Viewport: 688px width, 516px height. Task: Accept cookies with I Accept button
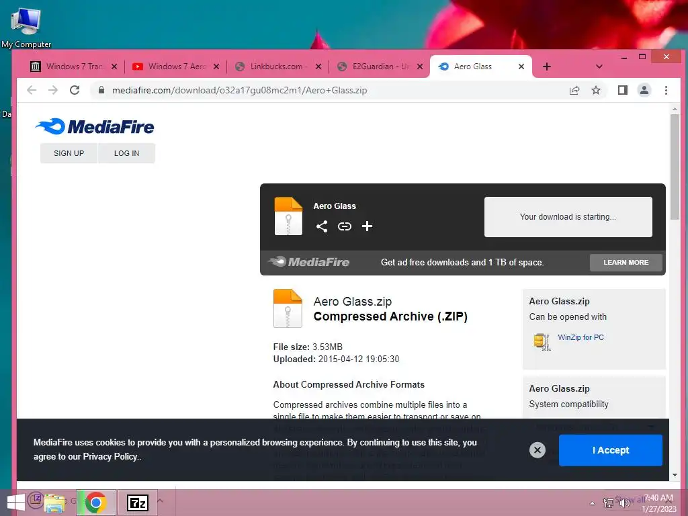610,450
